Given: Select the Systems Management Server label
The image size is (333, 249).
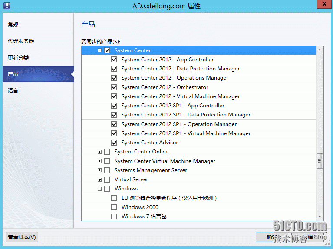Looking at the screenshot, I should pyautogui.click(x=151, y=170).
